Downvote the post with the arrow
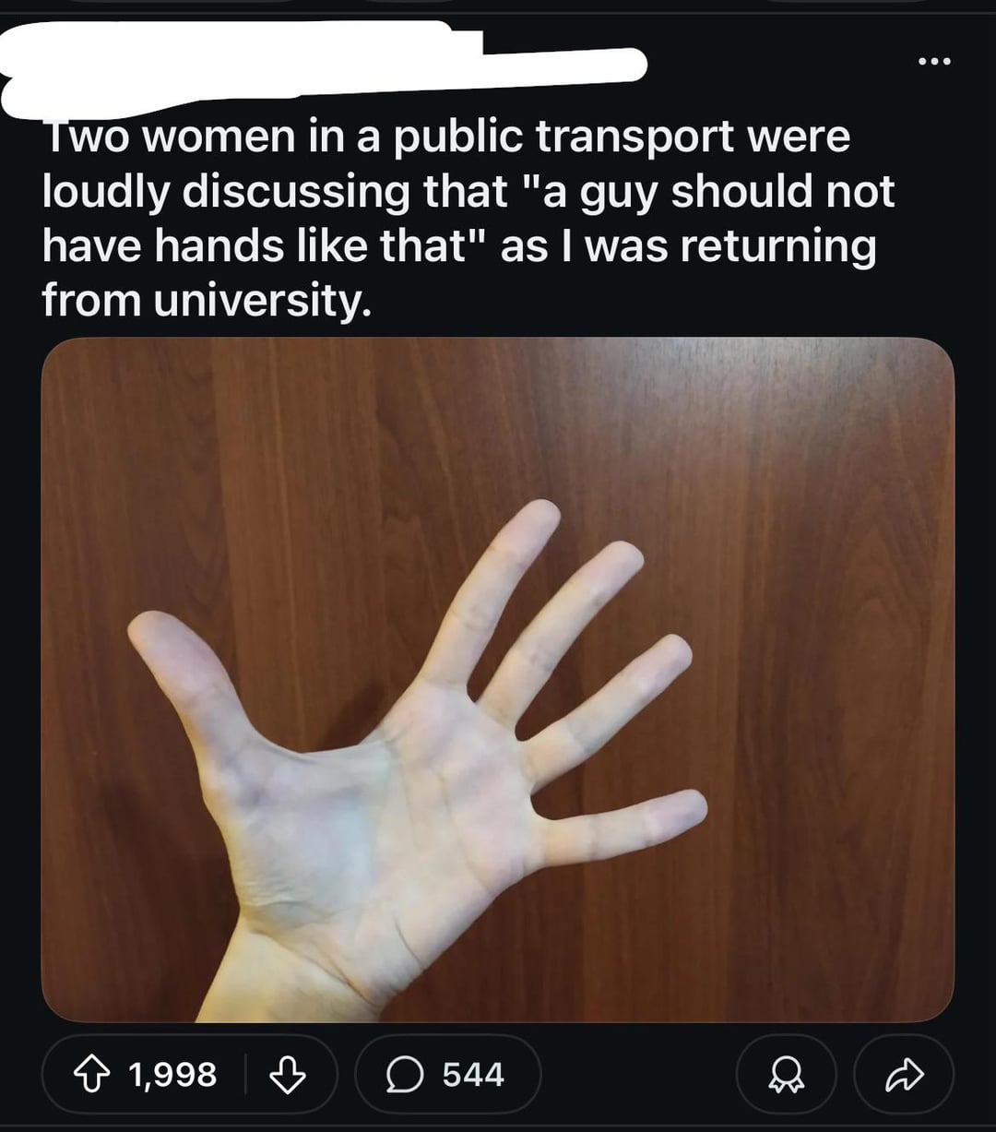 [x=287, y=1074]
